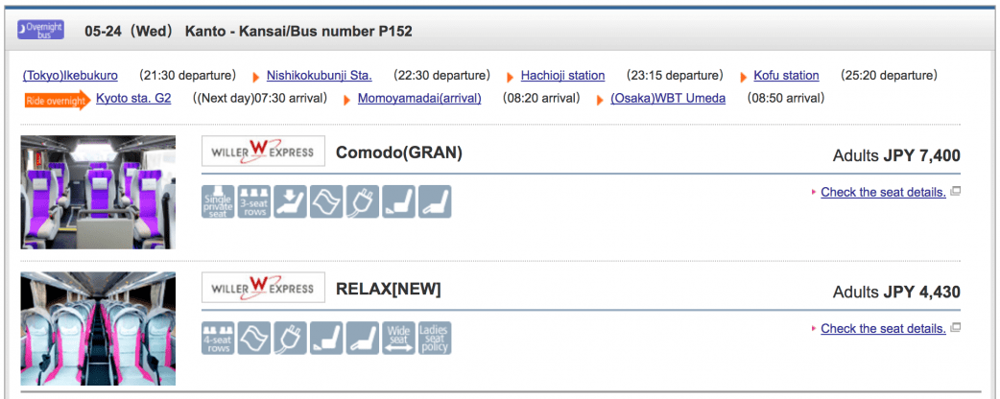Open the Comodo(GRAN) purple seats photo
This screenshot has width=1000, height=399.
point(98,193)
